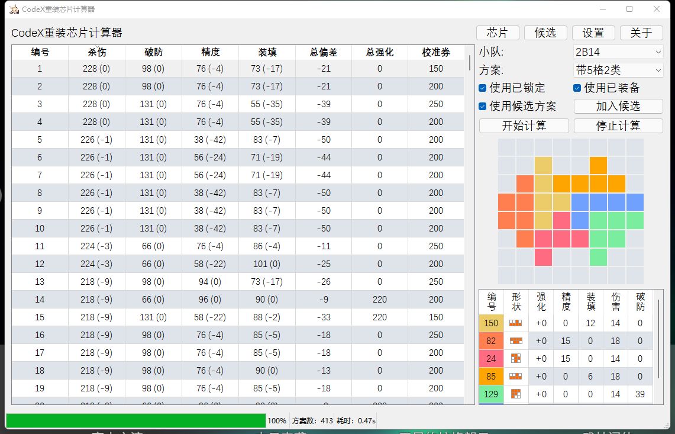Viewport: 675px width, 434px height.
Task: Click the sort arrow above 杀伤 column header
Action: click(96, 47)
